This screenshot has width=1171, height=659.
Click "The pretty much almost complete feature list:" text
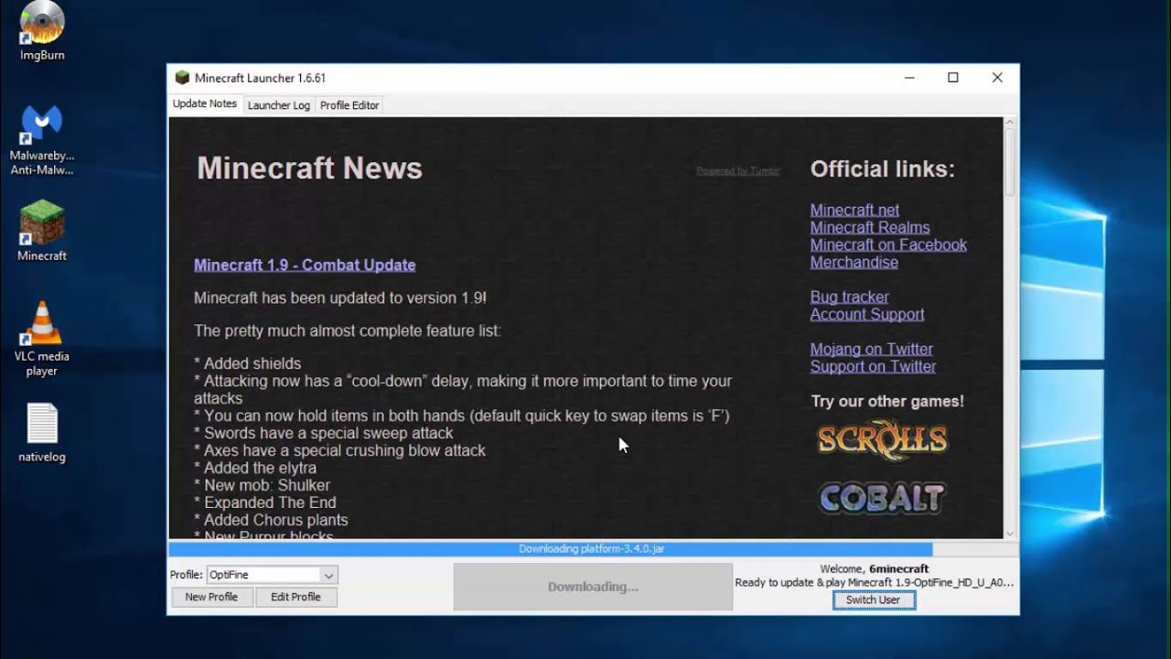348,331
